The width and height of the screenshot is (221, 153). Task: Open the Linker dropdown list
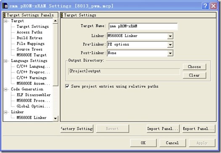coord(170,36)
